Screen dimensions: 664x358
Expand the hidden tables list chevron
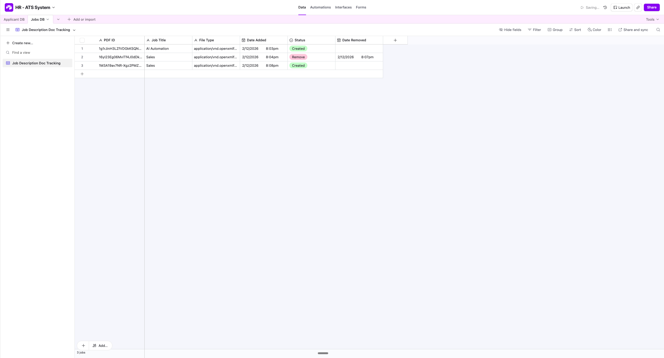(x=58, y=19)
